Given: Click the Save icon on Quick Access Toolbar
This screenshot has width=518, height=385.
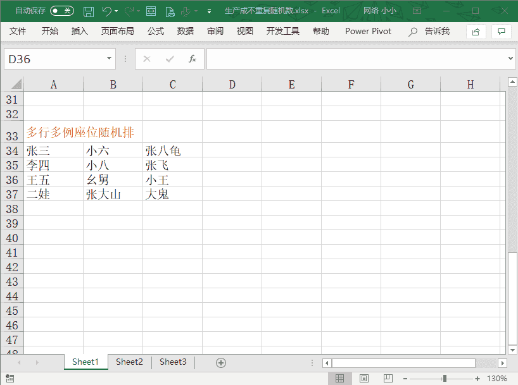Looking at the screenshot, I should (88, 10).
